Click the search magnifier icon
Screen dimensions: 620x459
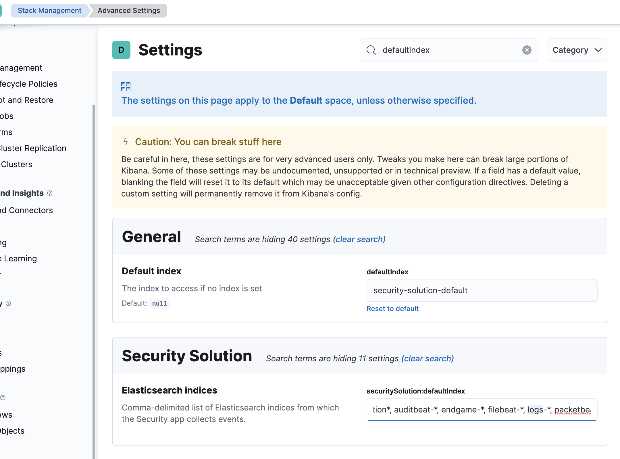click(371, 50)
